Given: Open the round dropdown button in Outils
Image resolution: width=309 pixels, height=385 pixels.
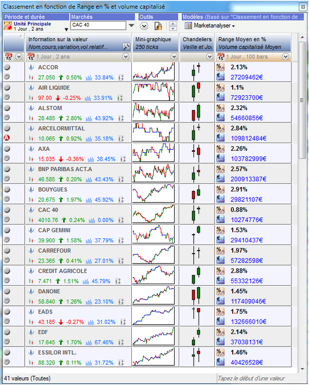Looking at the screenshot, I should coord(144,26).
